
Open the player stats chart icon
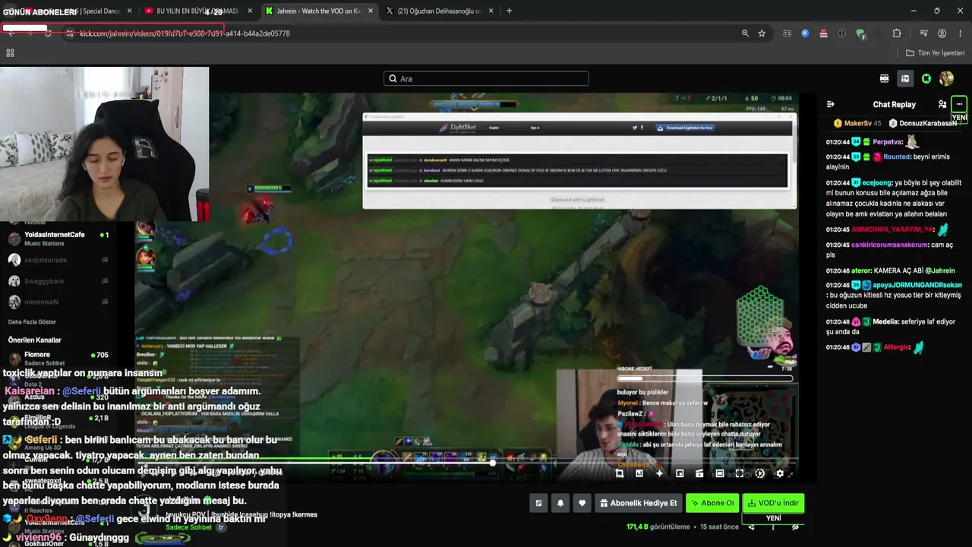tap(639, 473)
